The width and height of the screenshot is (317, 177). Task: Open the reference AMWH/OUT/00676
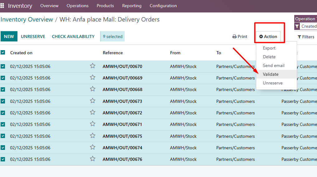[x=122, y=159]
